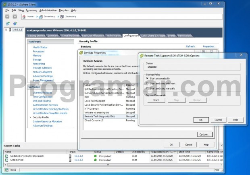Click the Refresh link for Services
The width and height of the screenshot is (250, 175).
[x=191, y=46]
